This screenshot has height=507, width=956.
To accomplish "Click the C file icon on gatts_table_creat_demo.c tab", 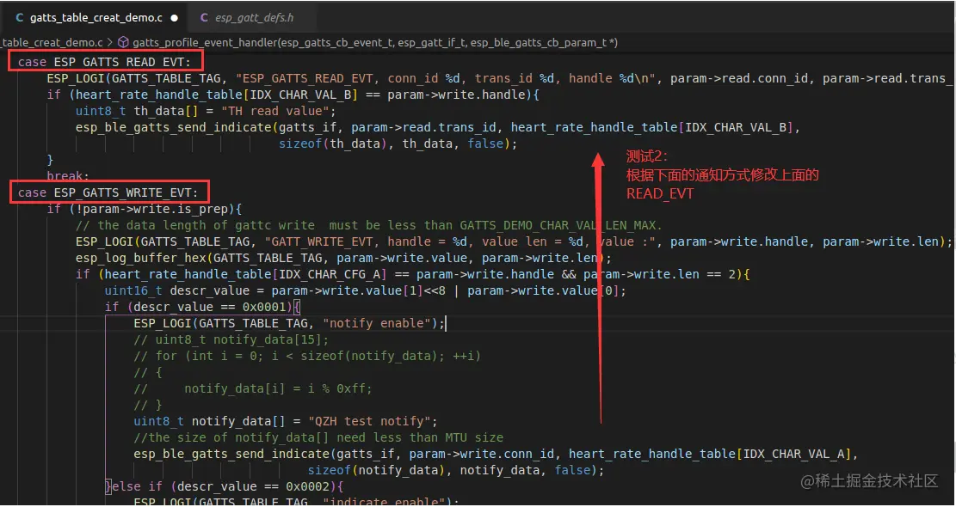I will (19, 18).
